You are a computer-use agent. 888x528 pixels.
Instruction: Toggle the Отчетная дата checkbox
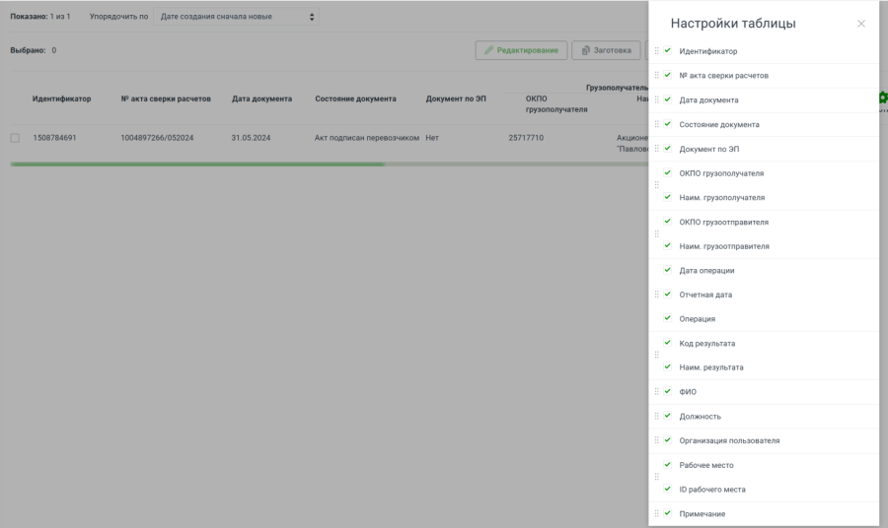pyautogui.click(x=668, y=295)
